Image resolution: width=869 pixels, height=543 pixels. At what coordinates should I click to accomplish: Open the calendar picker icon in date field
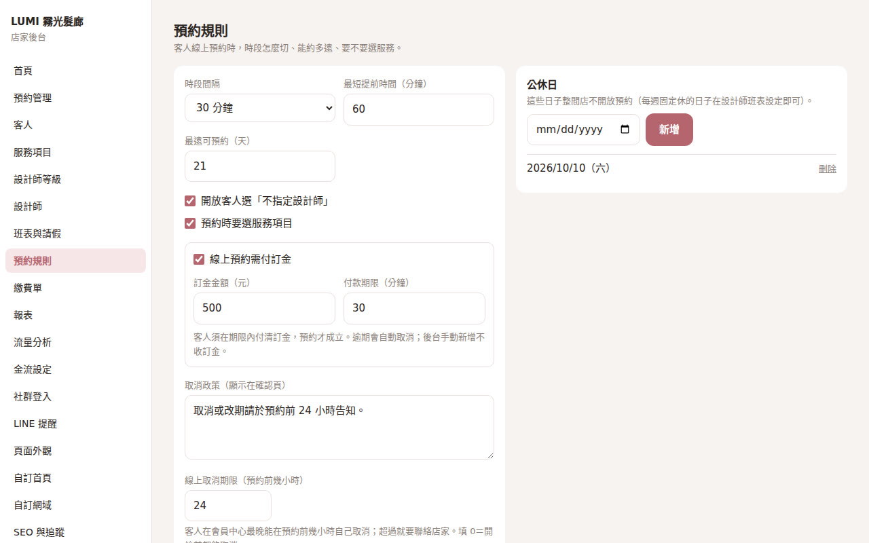(625, 130)
